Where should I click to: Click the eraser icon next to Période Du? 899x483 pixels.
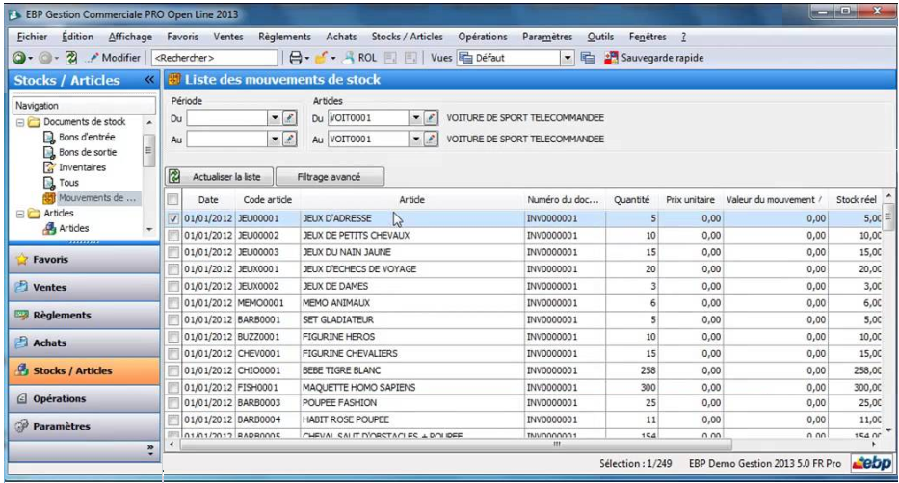[289, 118]
